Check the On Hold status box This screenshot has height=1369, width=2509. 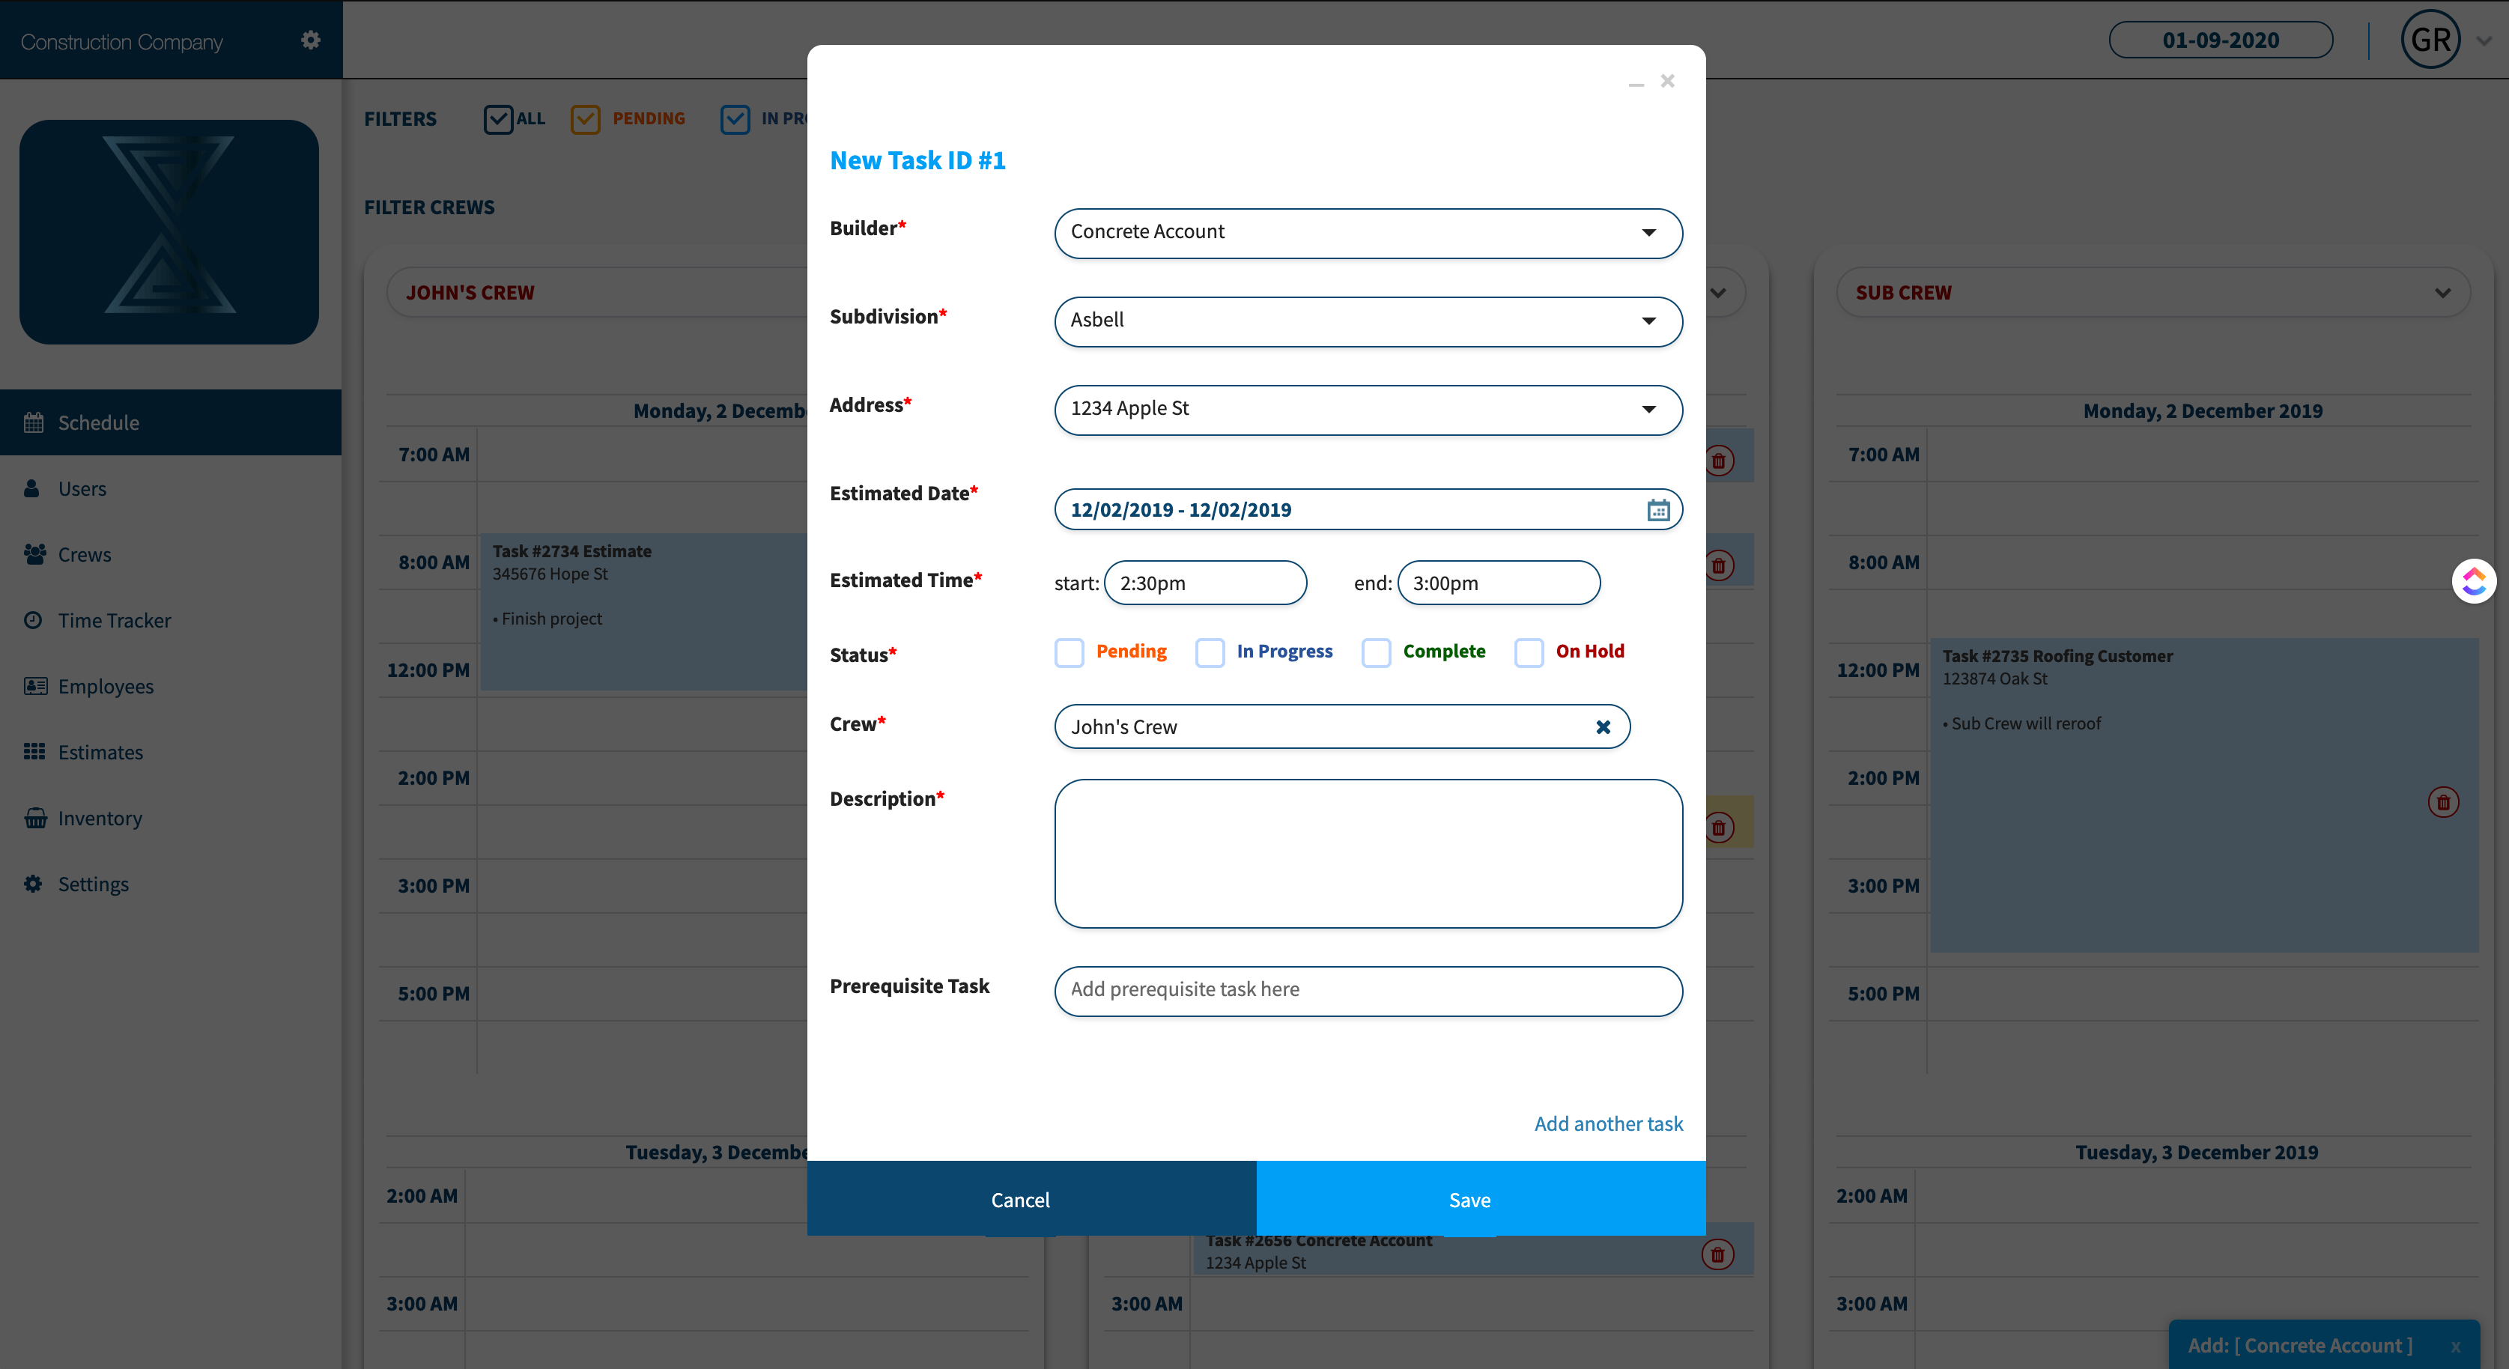tap(1528, 652)
